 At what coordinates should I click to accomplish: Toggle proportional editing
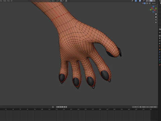[66, 1]
